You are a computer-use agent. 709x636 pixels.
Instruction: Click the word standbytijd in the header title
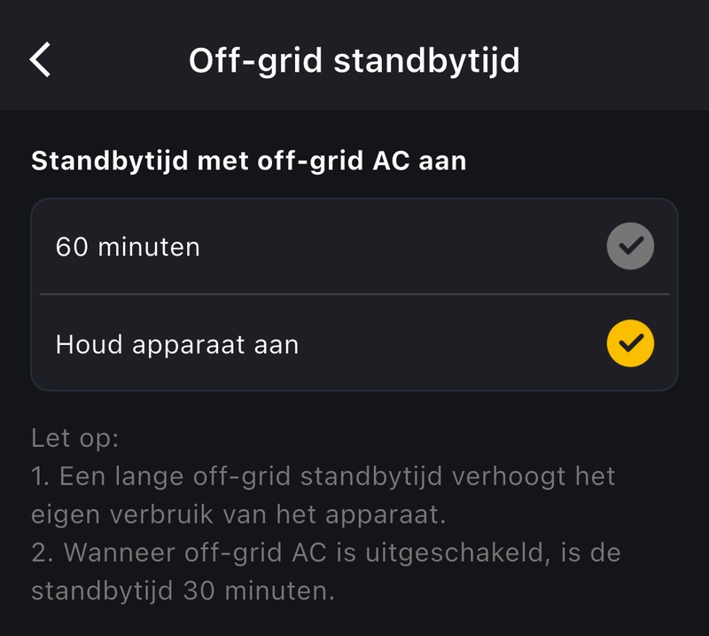tap(425, 60)
